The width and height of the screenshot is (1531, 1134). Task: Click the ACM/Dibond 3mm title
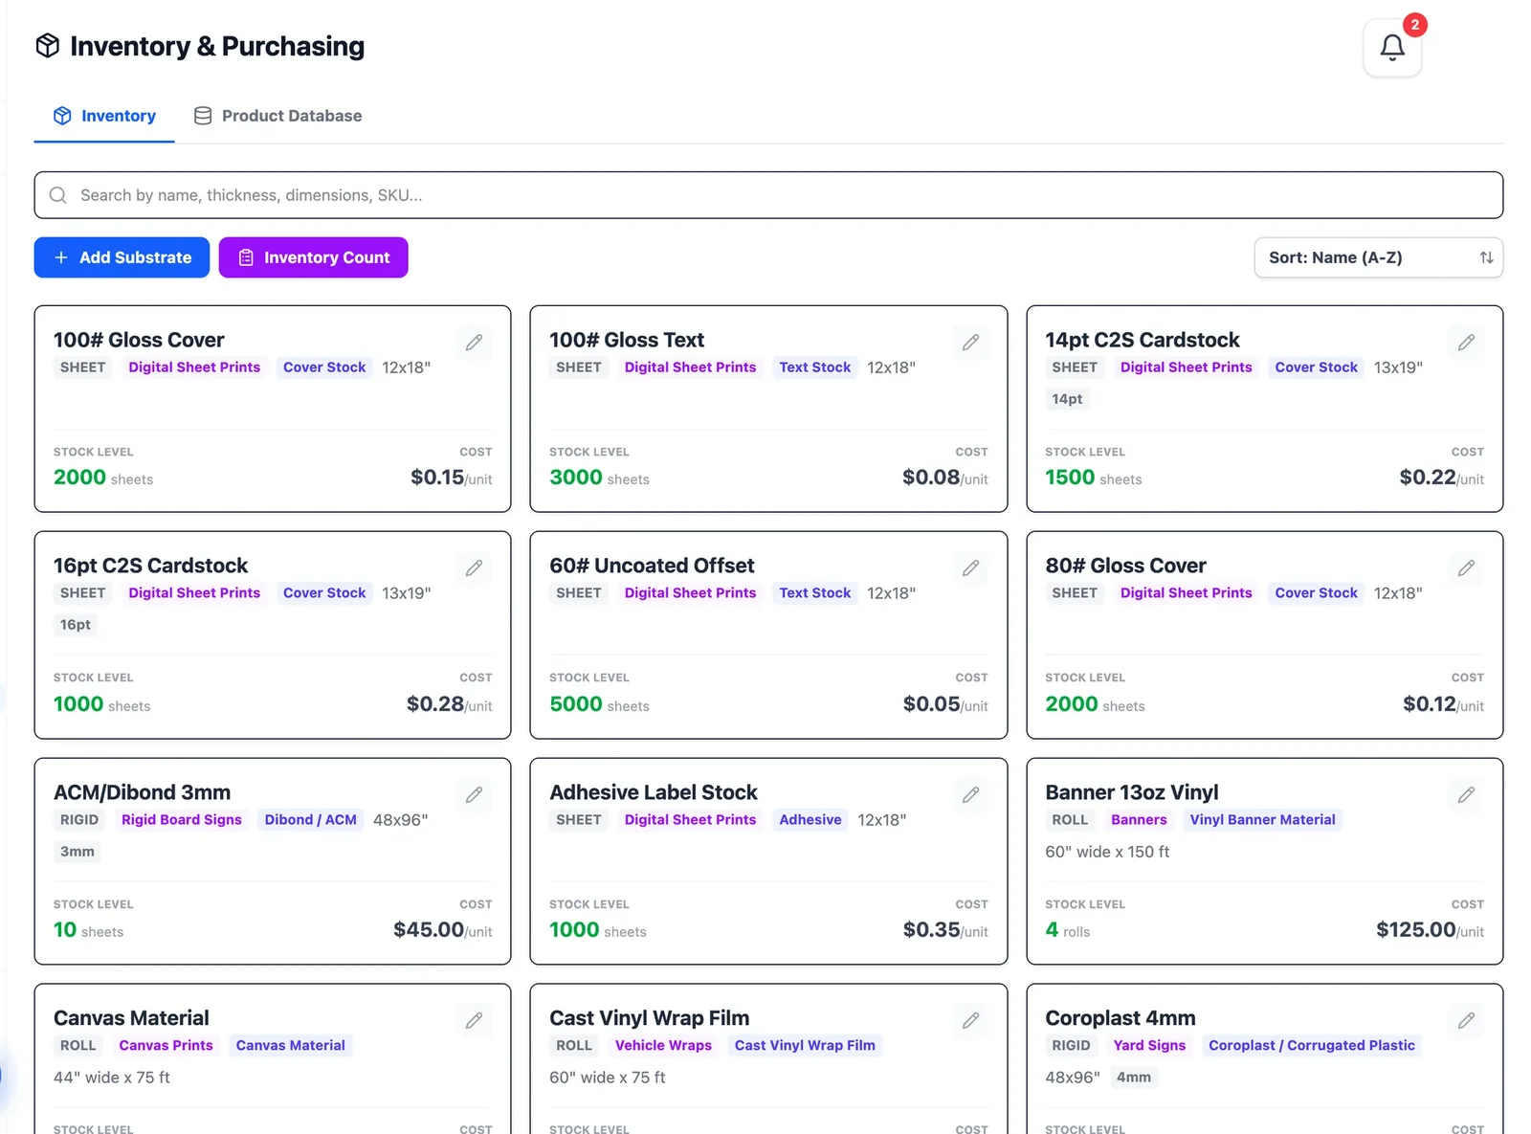tap(142, 792)
